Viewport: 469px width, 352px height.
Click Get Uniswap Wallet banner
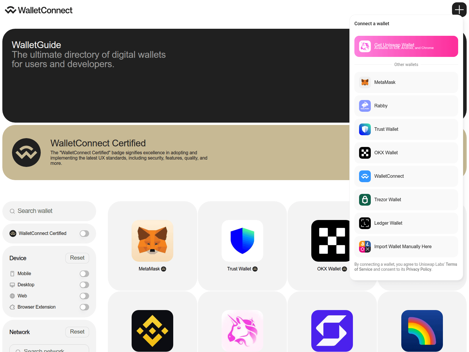[x=406, y=46]
